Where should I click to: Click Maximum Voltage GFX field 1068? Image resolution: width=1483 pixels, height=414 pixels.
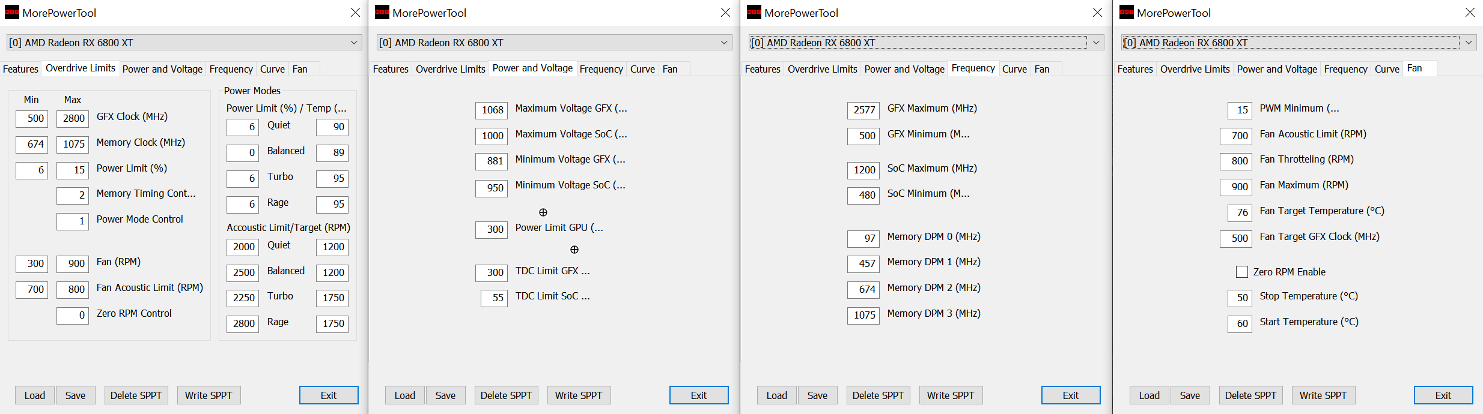coord(492,110)
